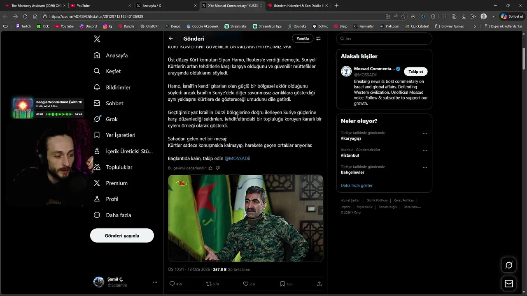Switch to the Anasayfa / X tab
The width and height of the screenshot is (527, 296).
tap(166, 6)
